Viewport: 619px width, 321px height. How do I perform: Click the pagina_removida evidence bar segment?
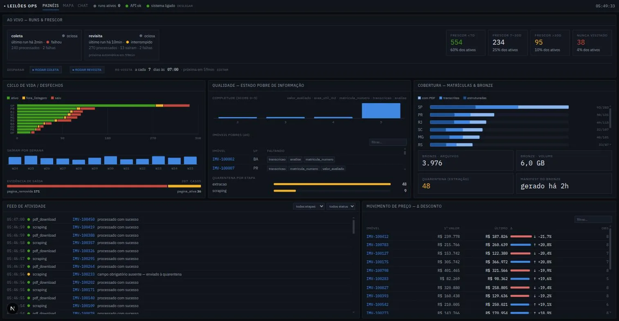(x=87, y=186)
